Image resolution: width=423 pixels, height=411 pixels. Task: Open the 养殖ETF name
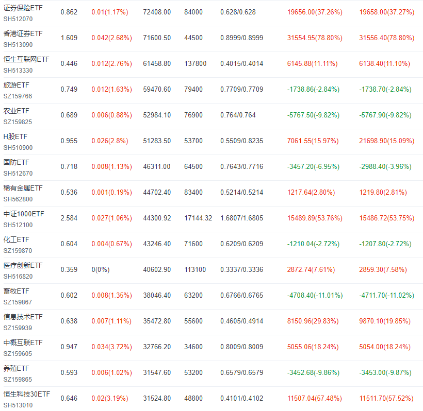(x=16, y=368)
